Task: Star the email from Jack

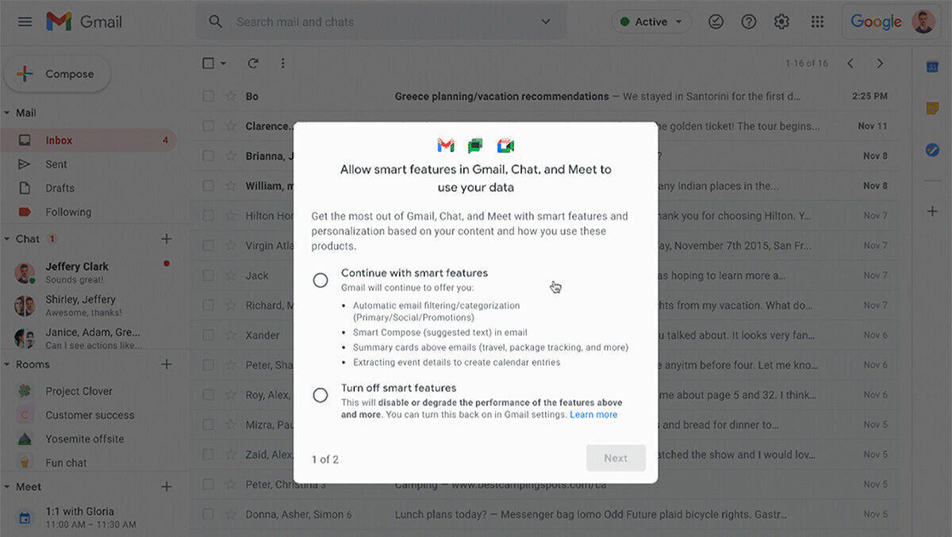Action: click(231, 275)
